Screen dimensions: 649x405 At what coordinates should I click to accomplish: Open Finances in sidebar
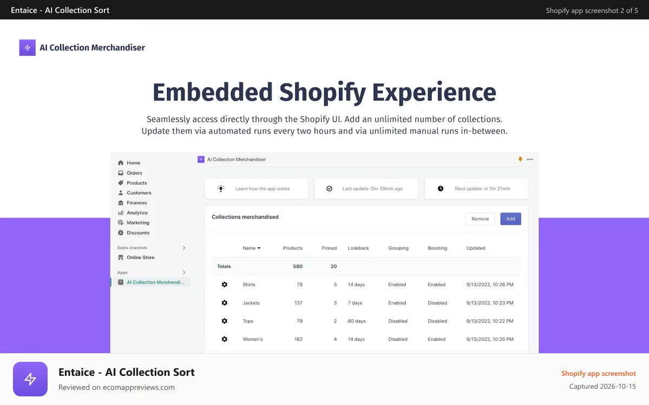pos(137,202)
